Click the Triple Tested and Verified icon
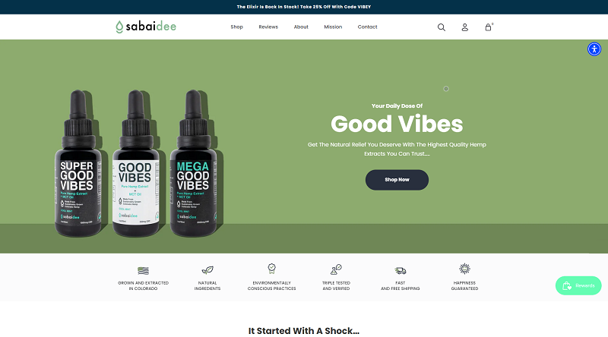This screenshot has height=337, width=608. 336,269
